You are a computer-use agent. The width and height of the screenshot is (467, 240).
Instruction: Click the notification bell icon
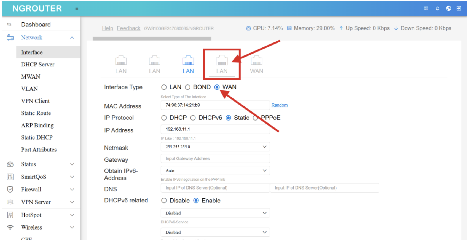coord(437,9)
